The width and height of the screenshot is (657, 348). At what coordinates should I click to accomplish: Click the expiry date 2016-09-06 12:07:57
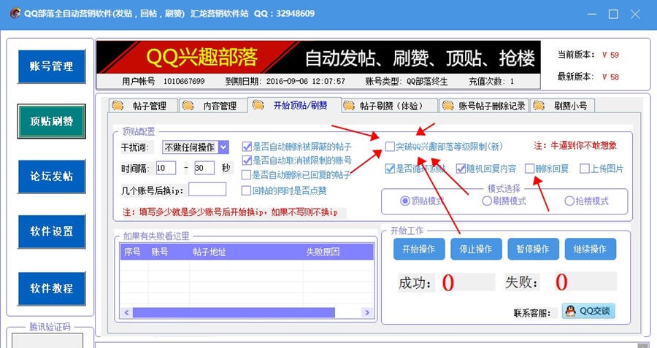(x=306, y=81)
